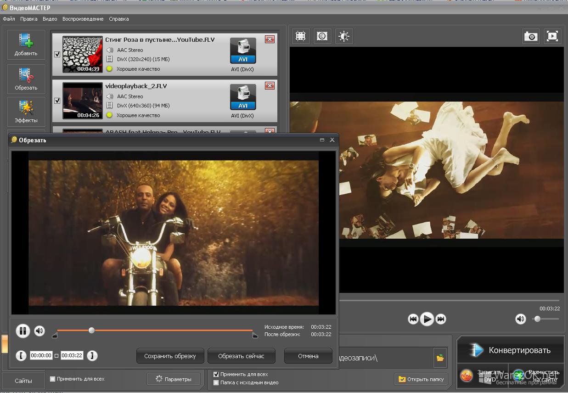Remove videoplayback_2.FLV with red X
This screenshot has width=568, height=393.
click(x=270, y=86)
